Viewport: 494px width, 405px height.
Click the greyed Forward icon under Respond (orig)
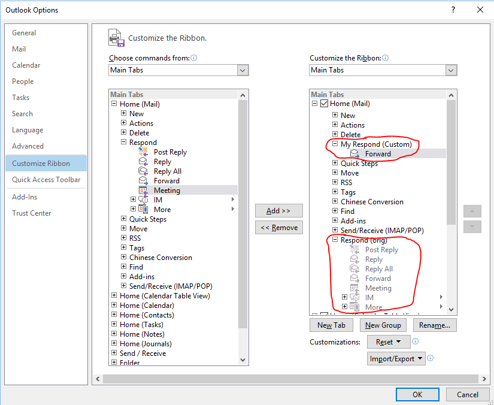click(x=354, y=279)
